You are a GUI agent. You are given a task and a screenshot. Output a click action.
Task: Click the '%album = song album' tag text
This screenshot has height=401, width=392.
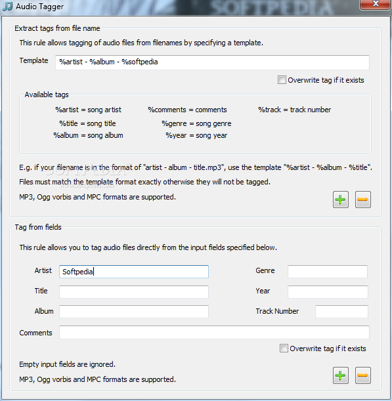pyautogui.click(x=88, y=135)
